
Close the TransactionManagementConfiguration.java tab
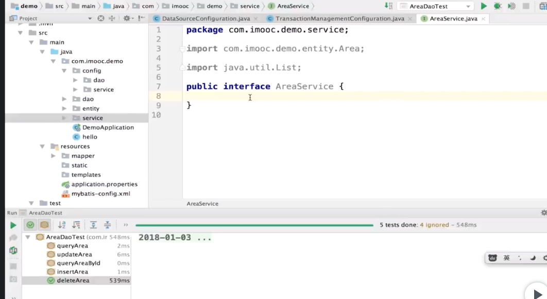(x=410, y=19)
